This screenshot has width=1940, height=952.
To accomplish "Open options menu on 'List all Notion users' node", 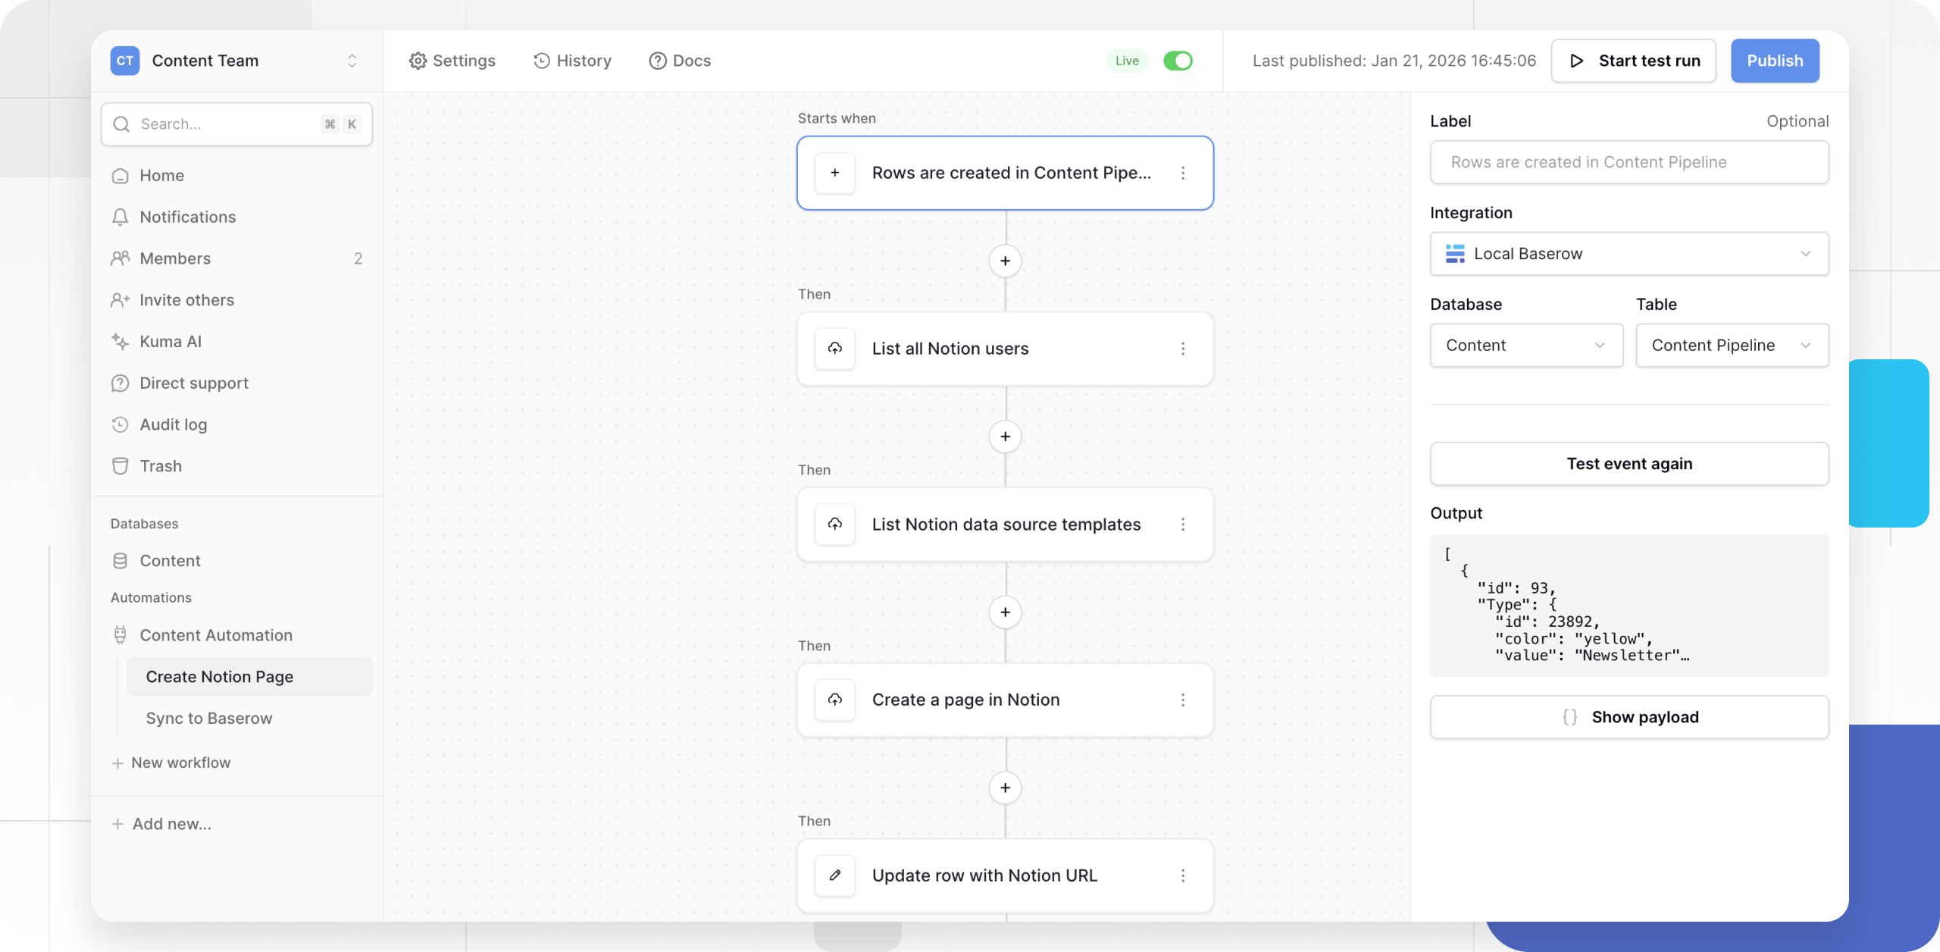I will point(1184,349).
